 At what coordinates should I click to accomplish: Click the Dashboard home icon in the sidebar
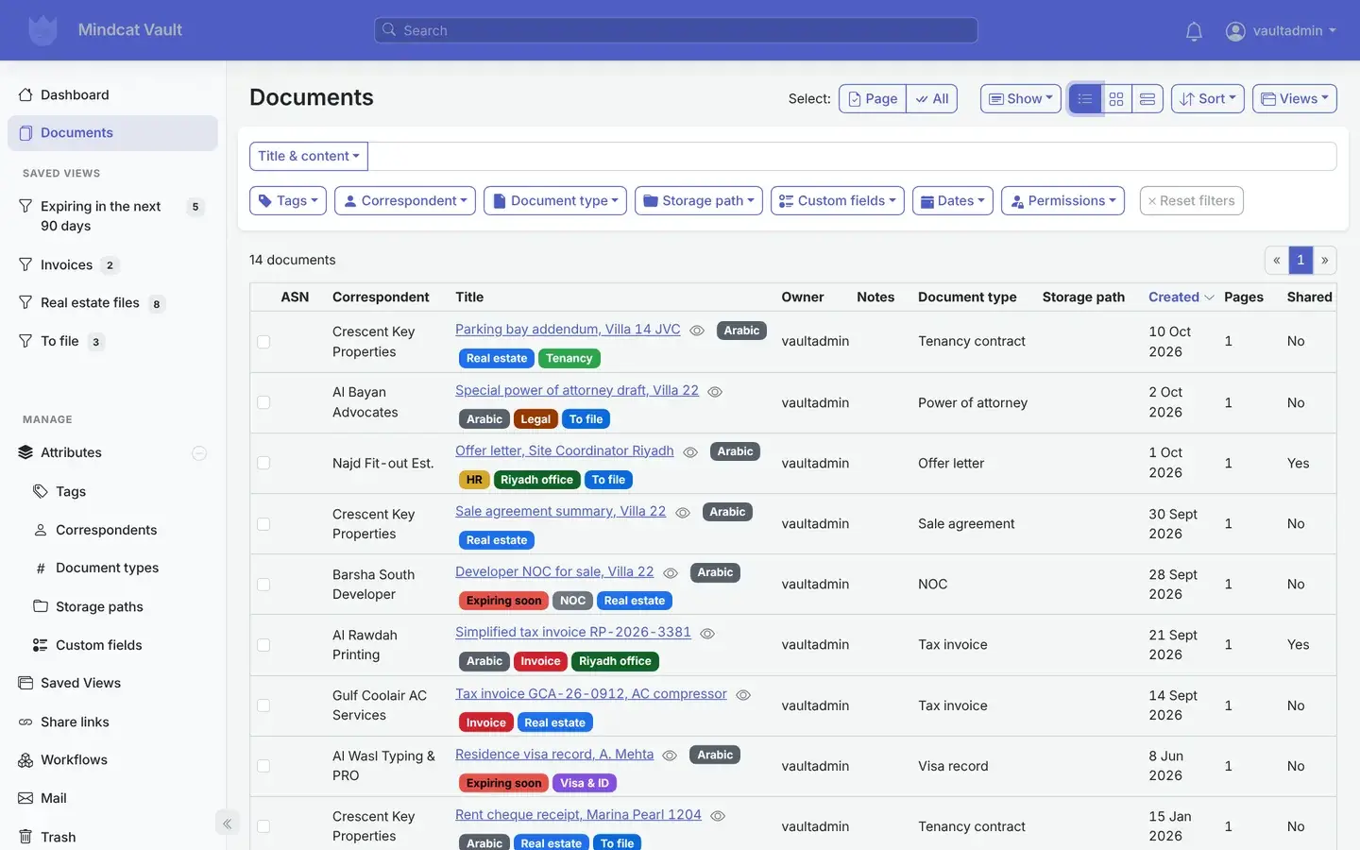click(x=25, y=94)
